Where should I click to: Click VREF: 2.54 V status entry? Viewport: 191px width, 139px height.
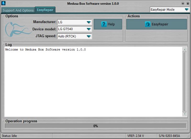[136, 136]
